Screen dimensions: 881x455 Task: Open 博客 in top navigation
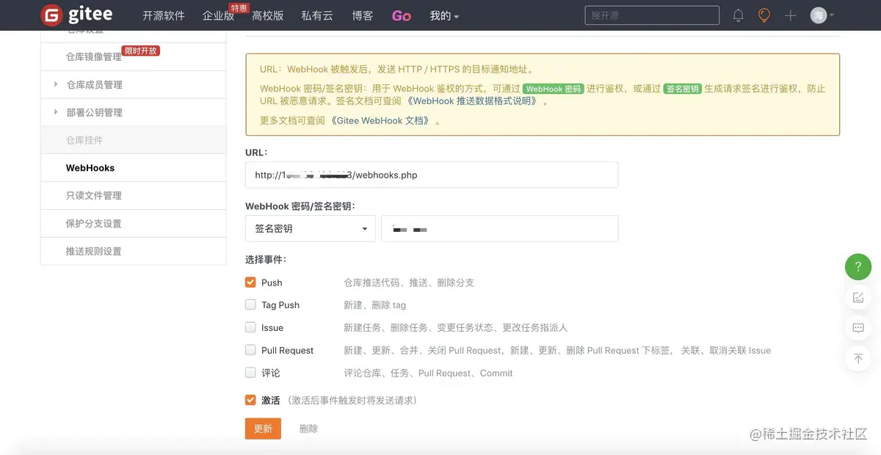(362, 15)
